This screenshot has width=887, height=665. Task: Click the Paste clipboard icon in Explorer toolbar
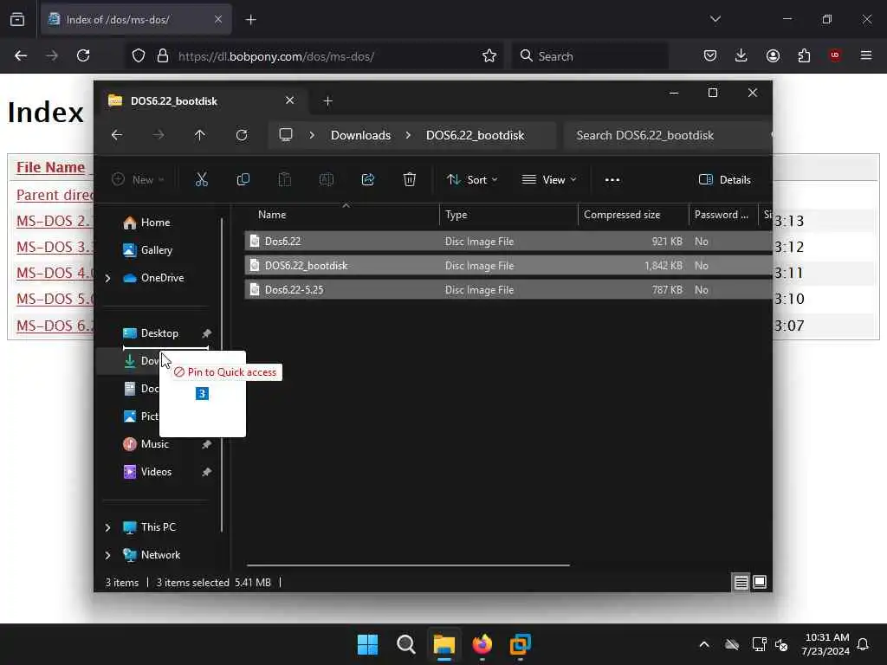click(284, 180)
